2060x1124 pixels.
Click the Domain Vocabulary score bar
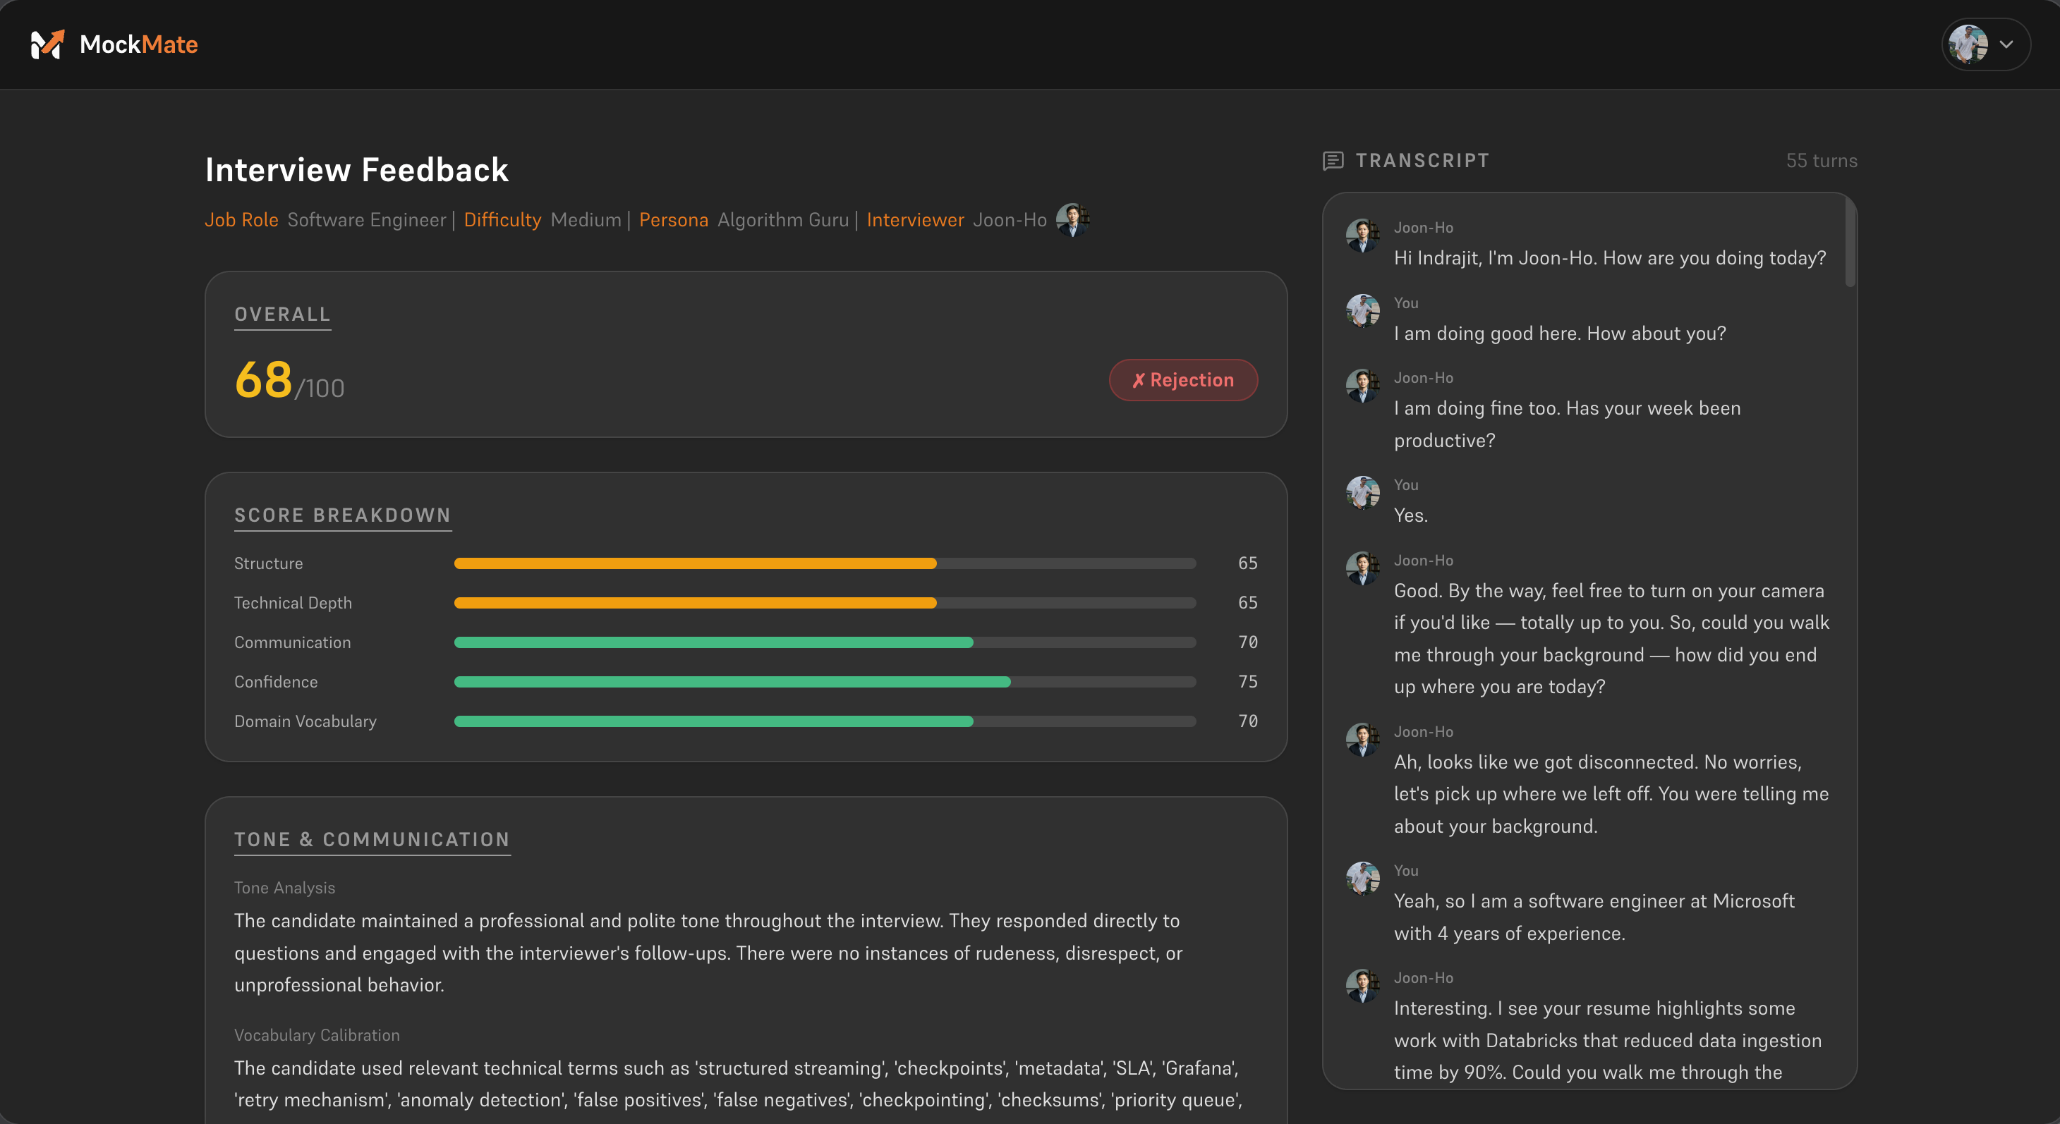(x=825, y=721)
